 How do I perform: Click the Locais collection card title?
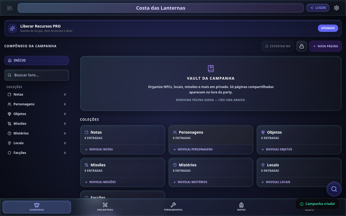click(x=273, y=165)
